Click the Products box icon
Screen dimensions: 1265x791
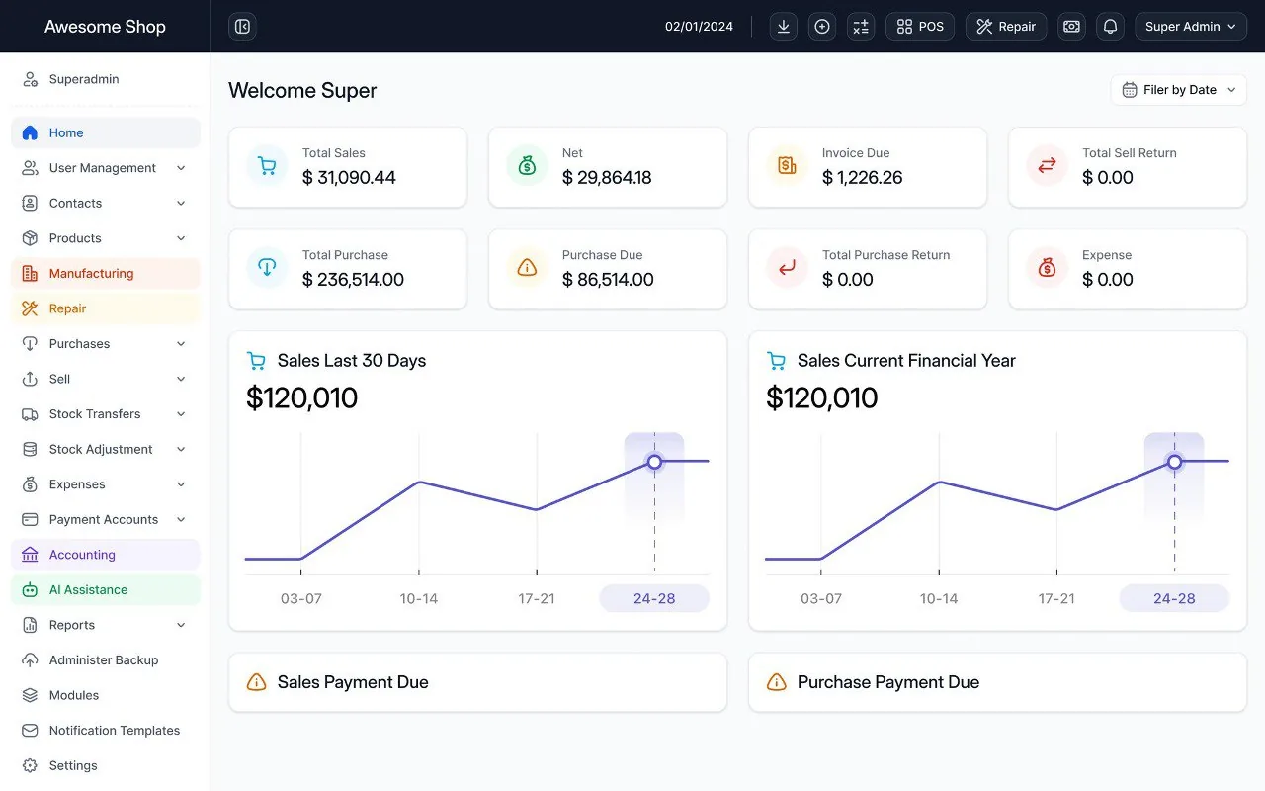(x=30, y=238)
